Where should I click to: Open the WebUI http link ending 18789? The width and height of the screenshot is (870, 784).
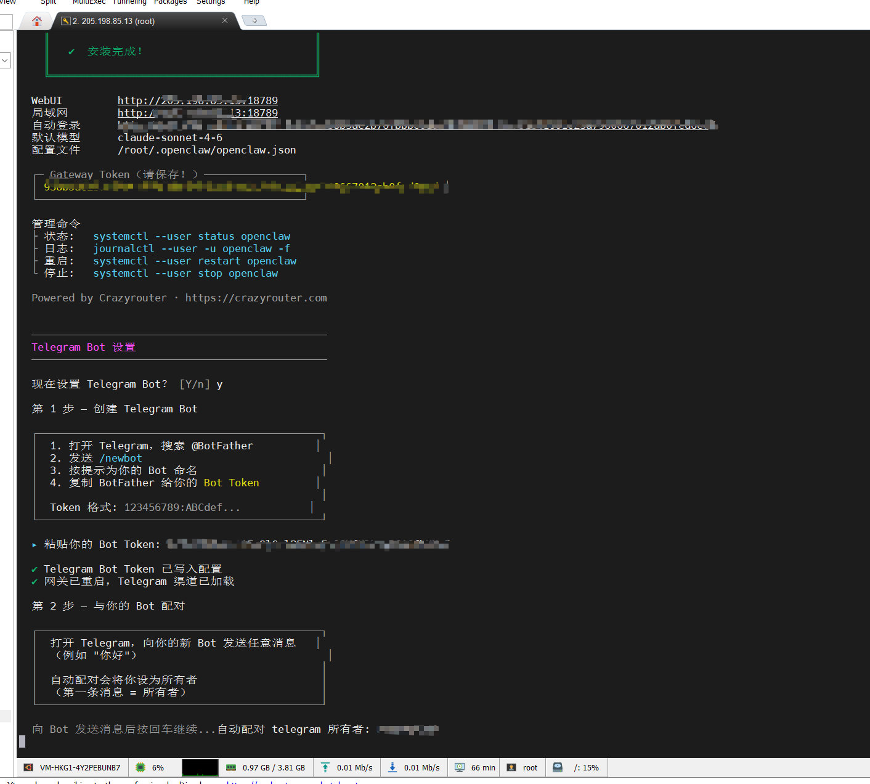click(198, 100)
